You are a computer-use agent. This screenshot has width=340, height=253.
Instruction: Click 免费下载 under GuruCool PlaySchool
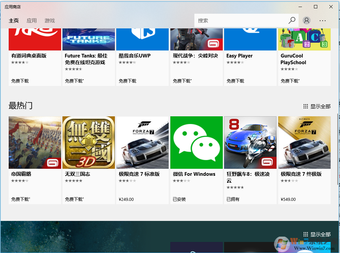coord(290,81)
